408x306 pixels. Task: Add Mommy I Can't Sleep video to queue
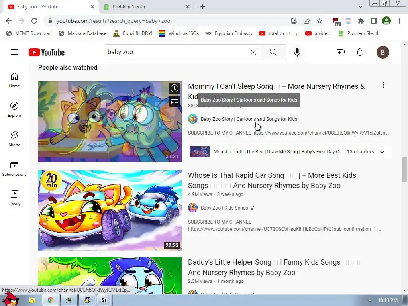click(175, 101)
